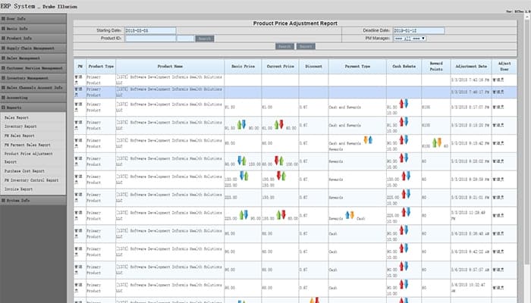Expand the Inventory Management section
This screenshot has width=531, height=303.
point(33,78)
